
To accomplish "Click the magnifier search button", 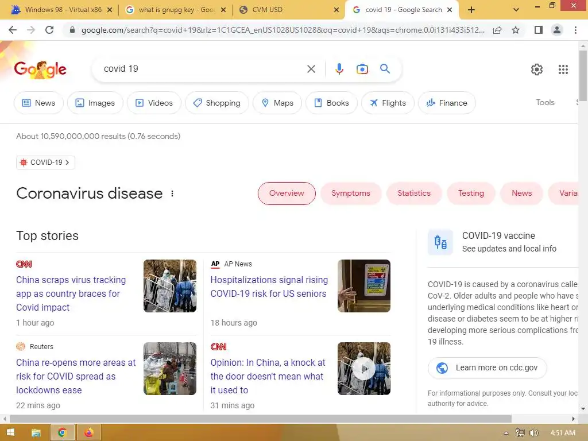I will [x=385, y=69].
